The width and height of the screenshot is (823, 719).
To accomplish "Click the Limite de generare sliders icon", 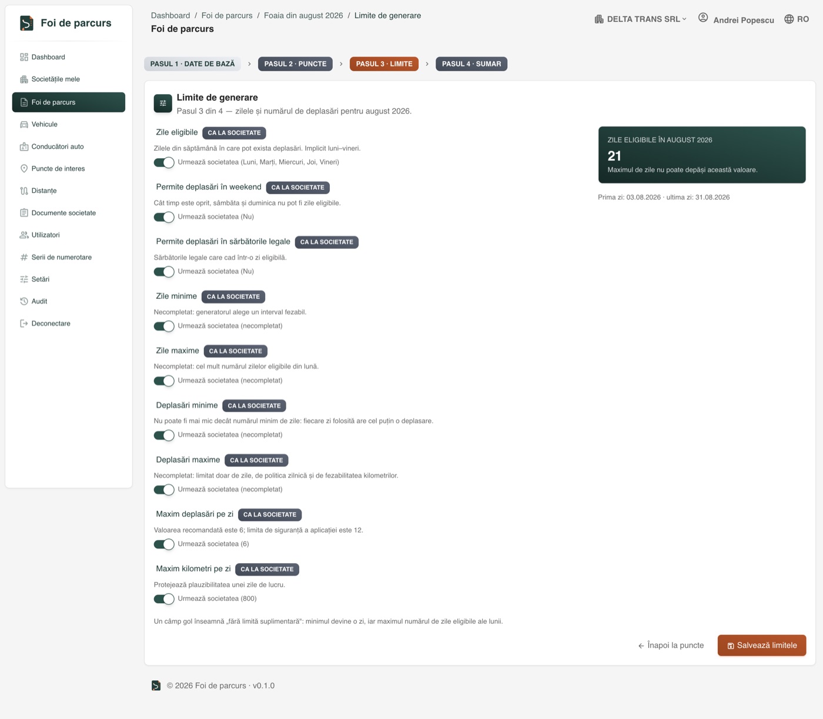I will tap(163, 103).
